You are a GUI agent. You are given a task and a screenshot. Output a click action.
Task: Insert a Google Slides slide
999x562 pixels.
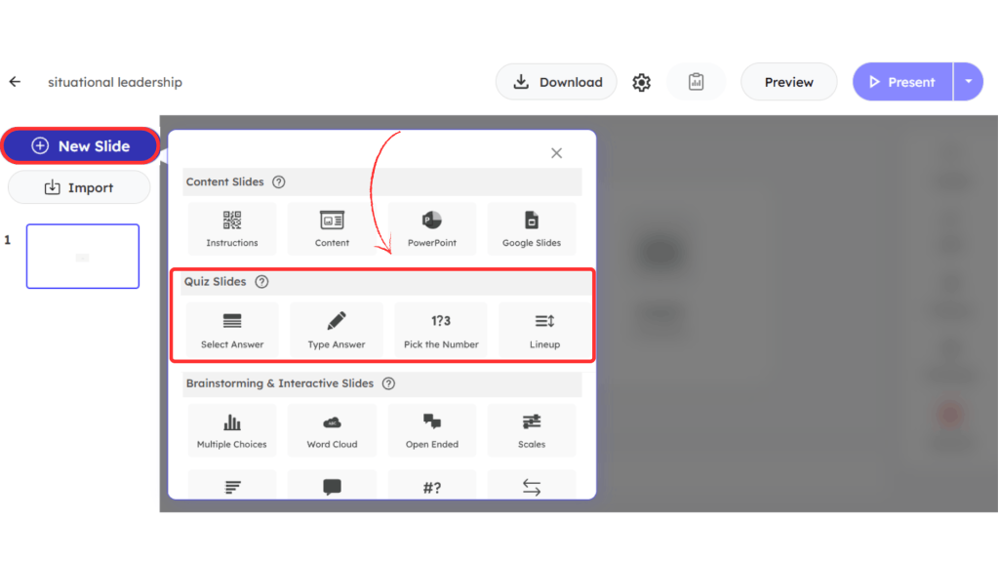coord(532,228)
